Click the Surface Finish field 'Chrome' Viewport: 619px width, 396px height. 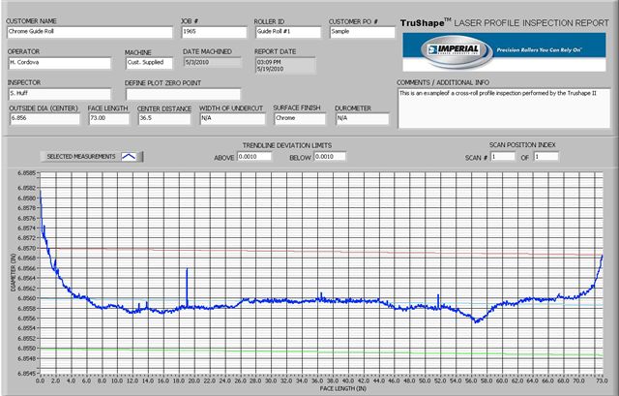tap(300, 118)
